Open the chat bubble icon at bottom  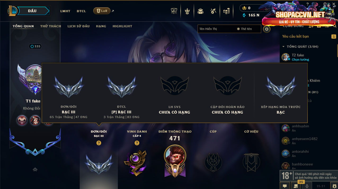(285, 186)
